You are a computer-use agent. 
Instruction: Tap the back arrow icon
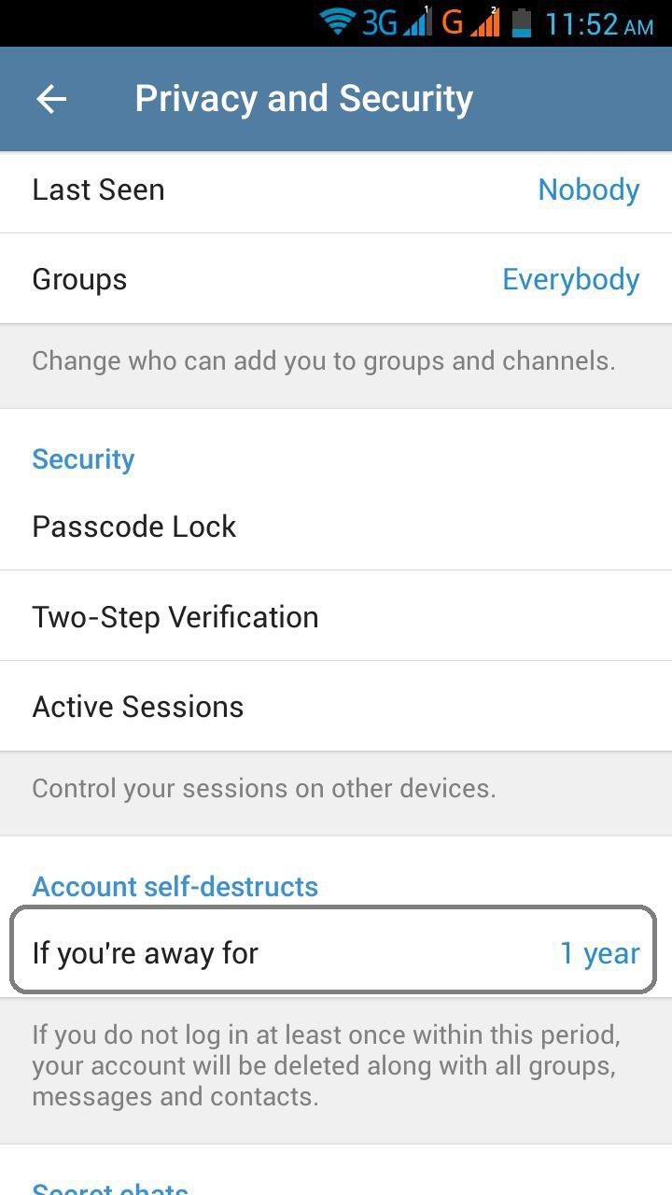(51, 99)
